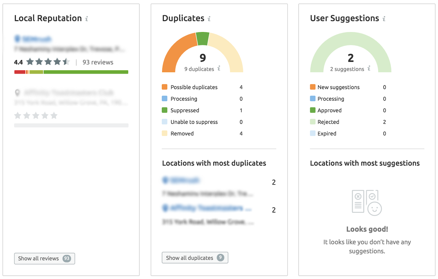This screenshot has width=438, height=279.
Task: Click the large 9 in duplicates gauge
Action: coord(203,58)
